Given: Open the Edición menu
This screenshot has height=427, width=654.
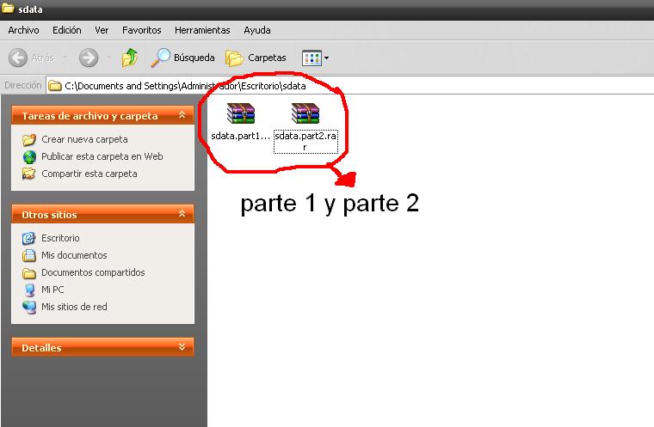Looking at the screenshot, I should pyautogui.click(x=67, y=30).
